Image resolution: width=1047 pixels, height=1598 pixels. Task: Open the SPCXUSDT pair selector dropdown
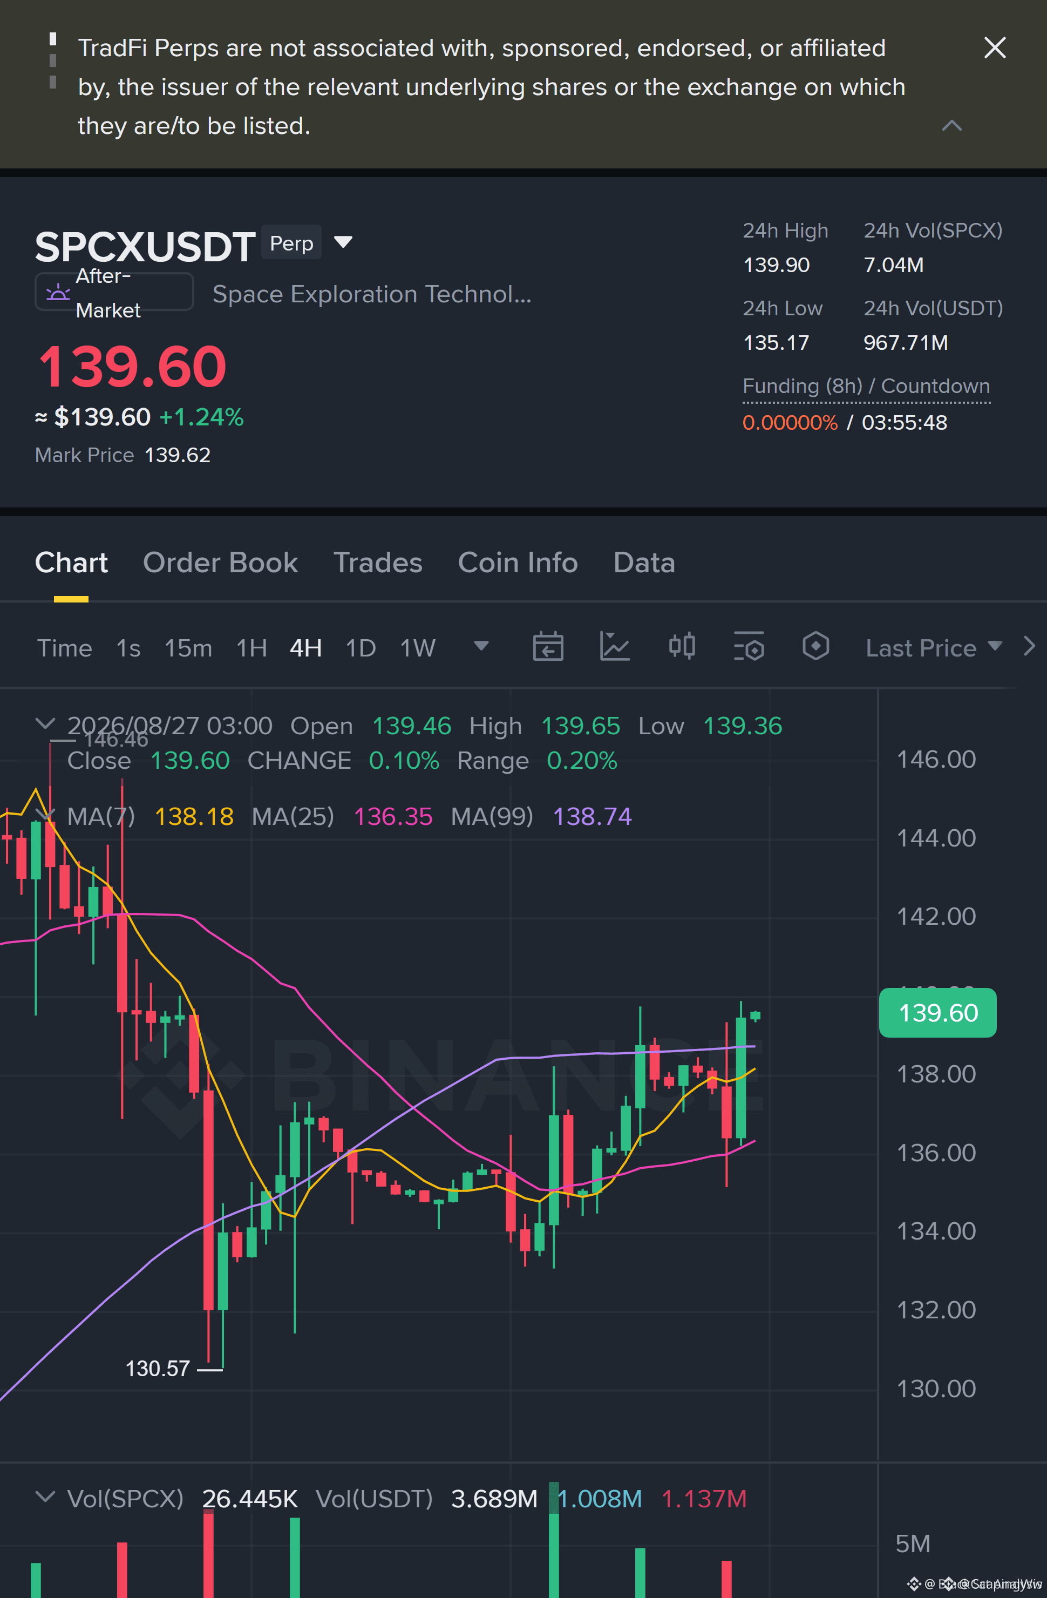343,242
